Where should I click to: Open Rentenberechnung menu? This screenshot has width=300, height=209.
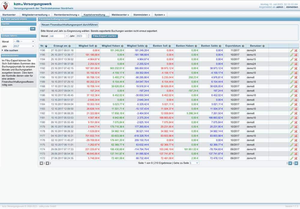click(x=66, y=15)
